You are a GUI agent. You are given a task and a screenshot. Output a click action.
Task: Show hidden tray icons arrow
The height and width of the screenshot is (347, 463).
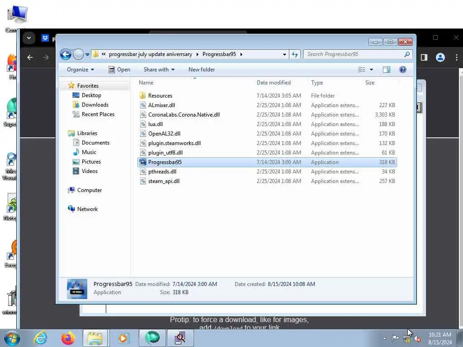(x=384, y=338)
